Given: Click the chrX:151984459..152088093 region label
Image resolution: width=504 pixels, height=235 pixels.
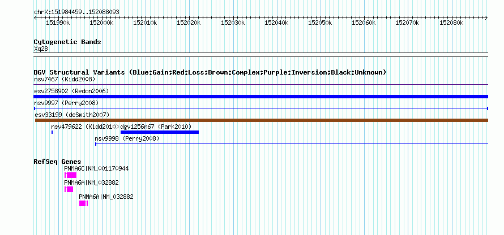Looking at the screenshot, I should tap(76, 12).
